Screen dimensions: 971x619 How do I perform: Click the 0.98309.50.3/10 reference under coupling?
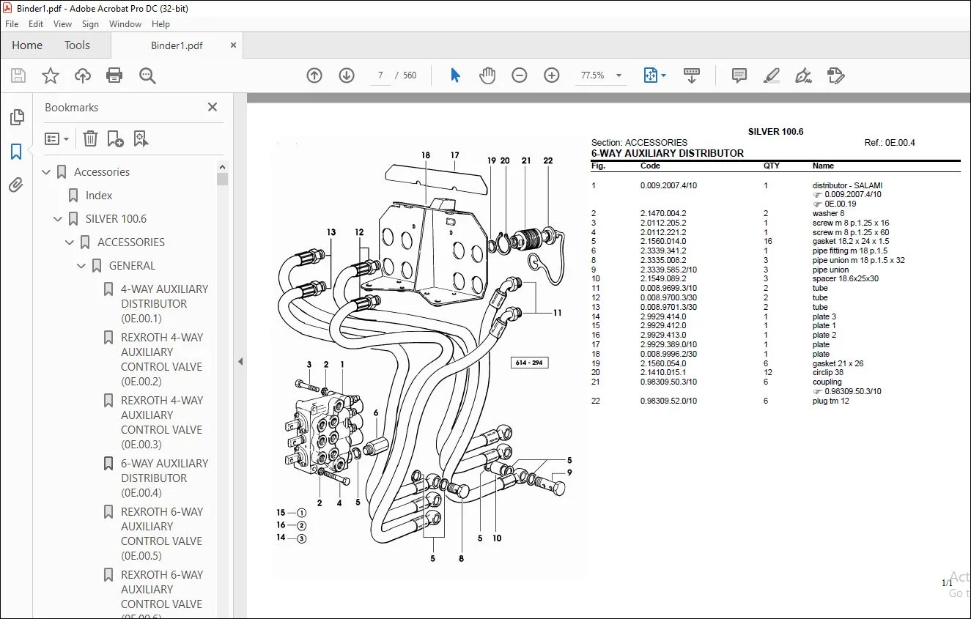coord(853,391)
